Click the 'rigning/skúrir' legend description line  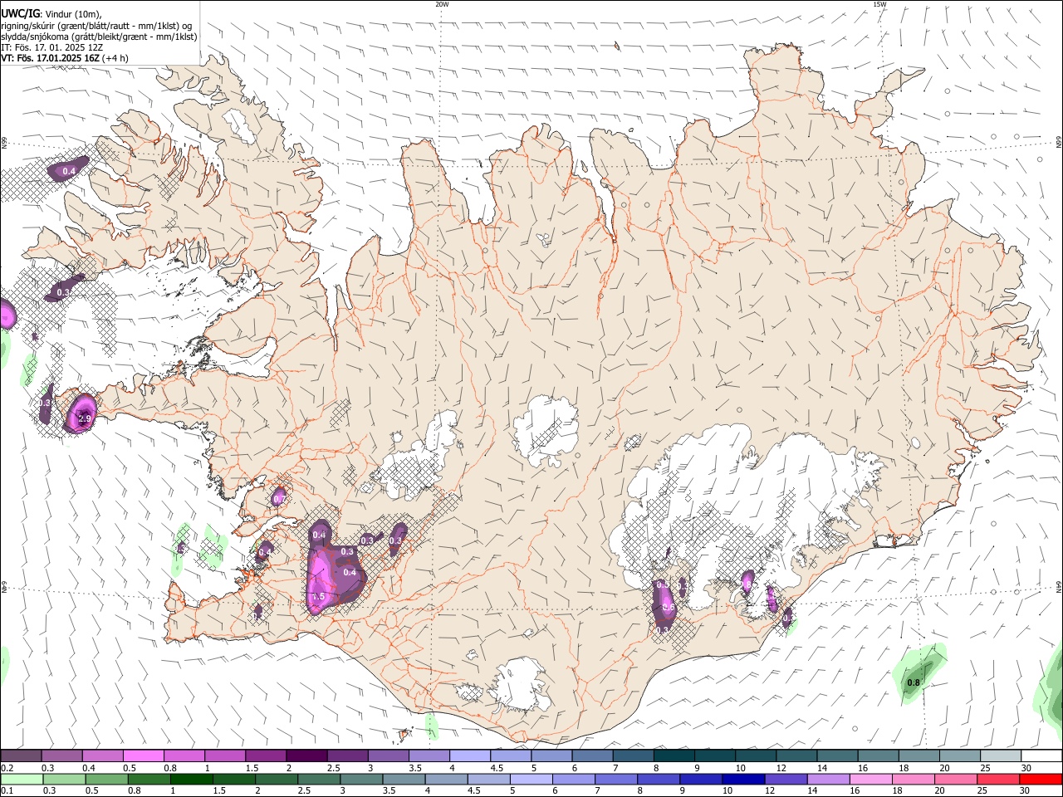click(96, 25)
